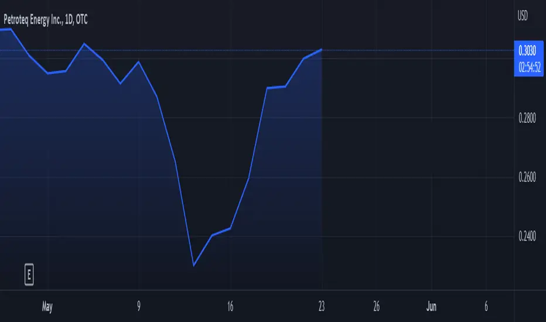Screen dimensions: 546x322
Task: Click the 0.2600 price axis label
Action: (x=527, y=177)
